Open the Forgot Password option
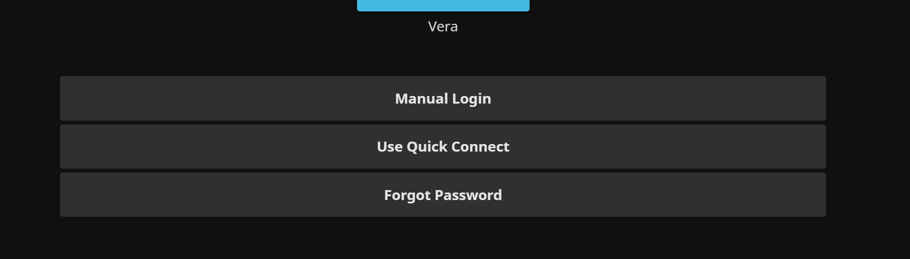910x259 pixels. point(443,195)
